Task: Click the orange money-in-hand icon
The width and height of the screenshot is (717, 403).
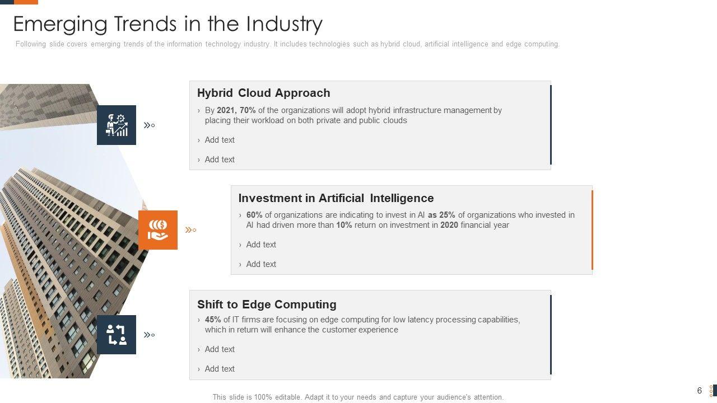Action: click(158, 230)
